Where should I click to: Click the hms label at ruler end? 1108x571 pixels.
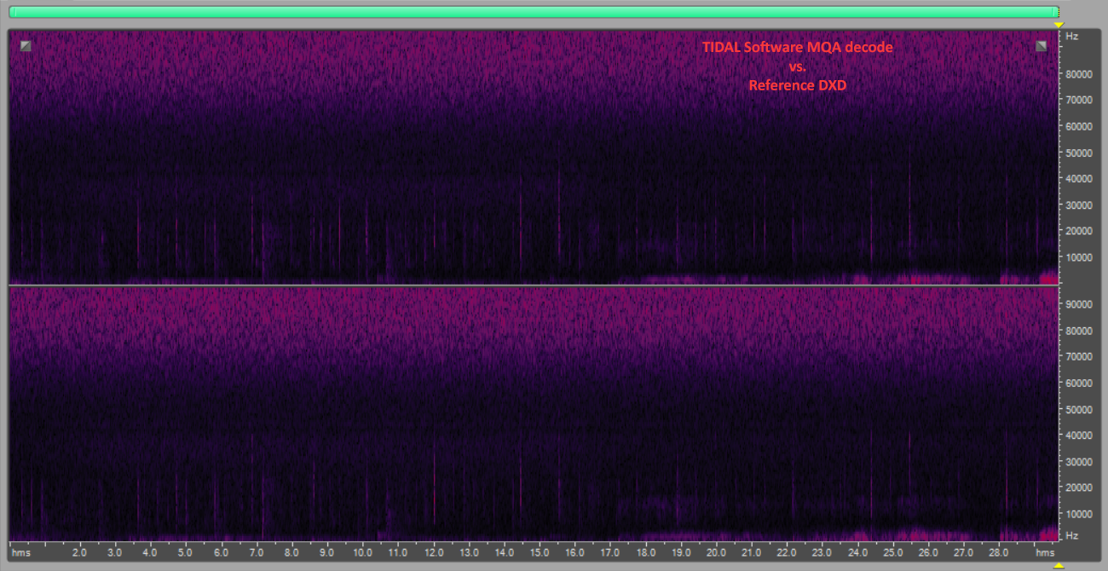click(x=1044, y=553)
